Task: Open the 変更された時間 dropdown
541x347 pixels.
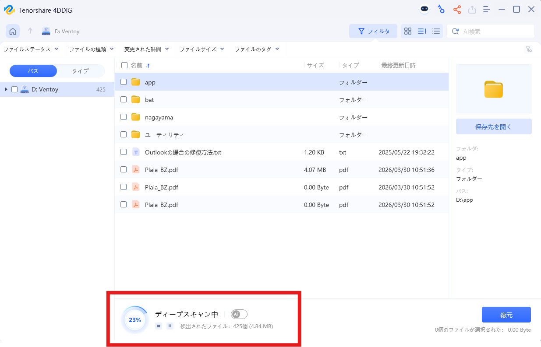Action: click(x=146, y=49)
